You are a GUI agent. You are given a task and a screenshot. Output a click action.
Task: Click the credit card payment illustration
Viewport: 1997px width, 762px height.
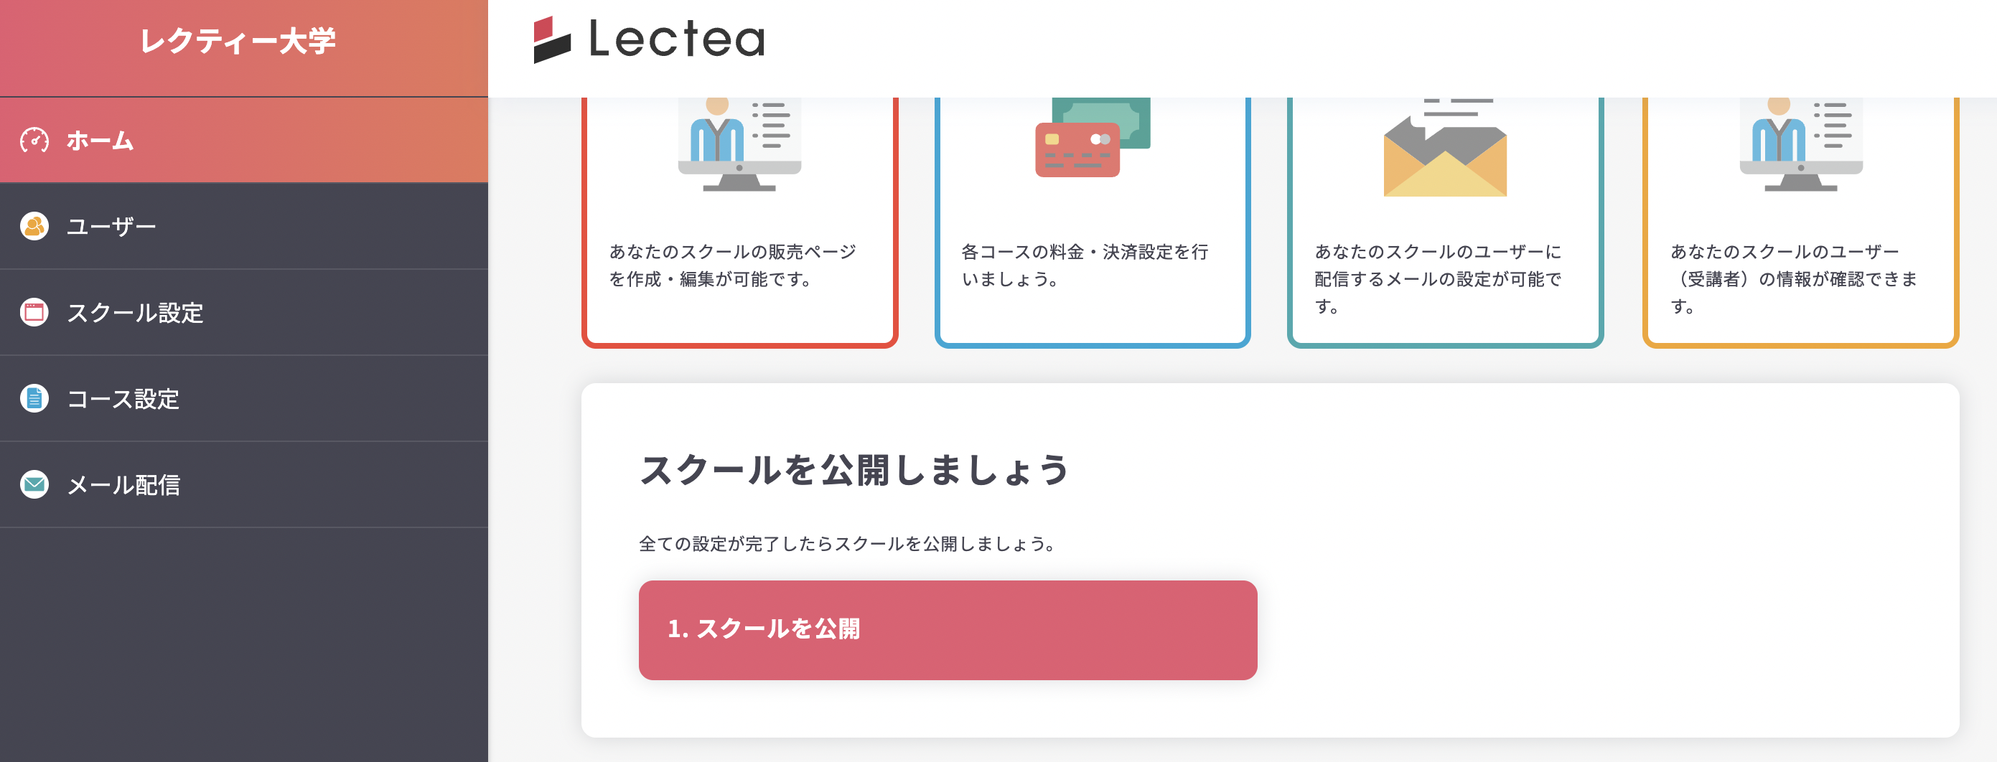coord(1092,138)
